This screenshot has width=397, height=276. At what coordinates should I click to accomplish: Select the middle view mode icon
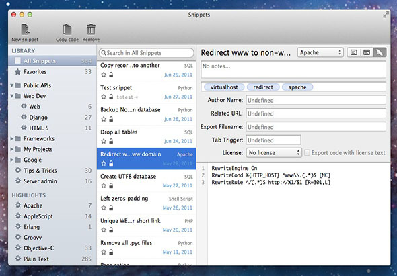point(367,52)
